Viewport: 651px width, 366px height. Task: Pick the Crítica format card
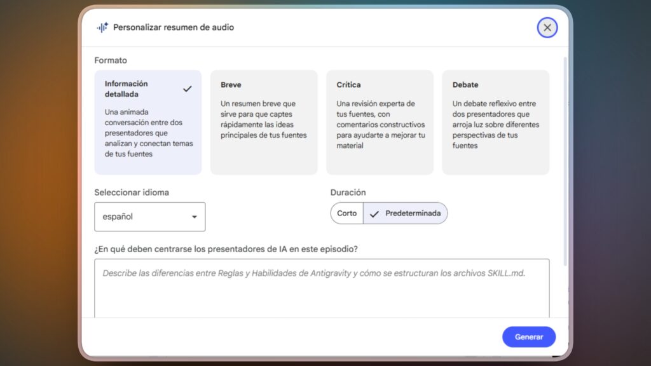pyautogui.click(x=380, y=122)
